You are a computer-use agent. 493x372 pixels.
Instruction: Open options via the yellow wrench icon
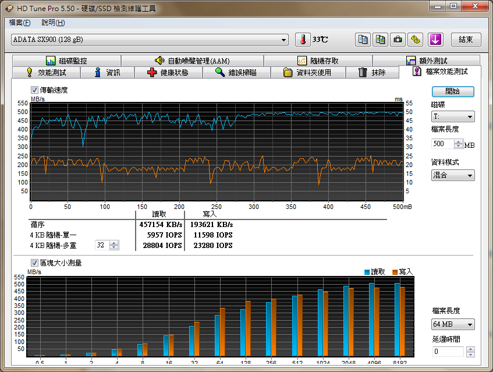click(415, 40)
